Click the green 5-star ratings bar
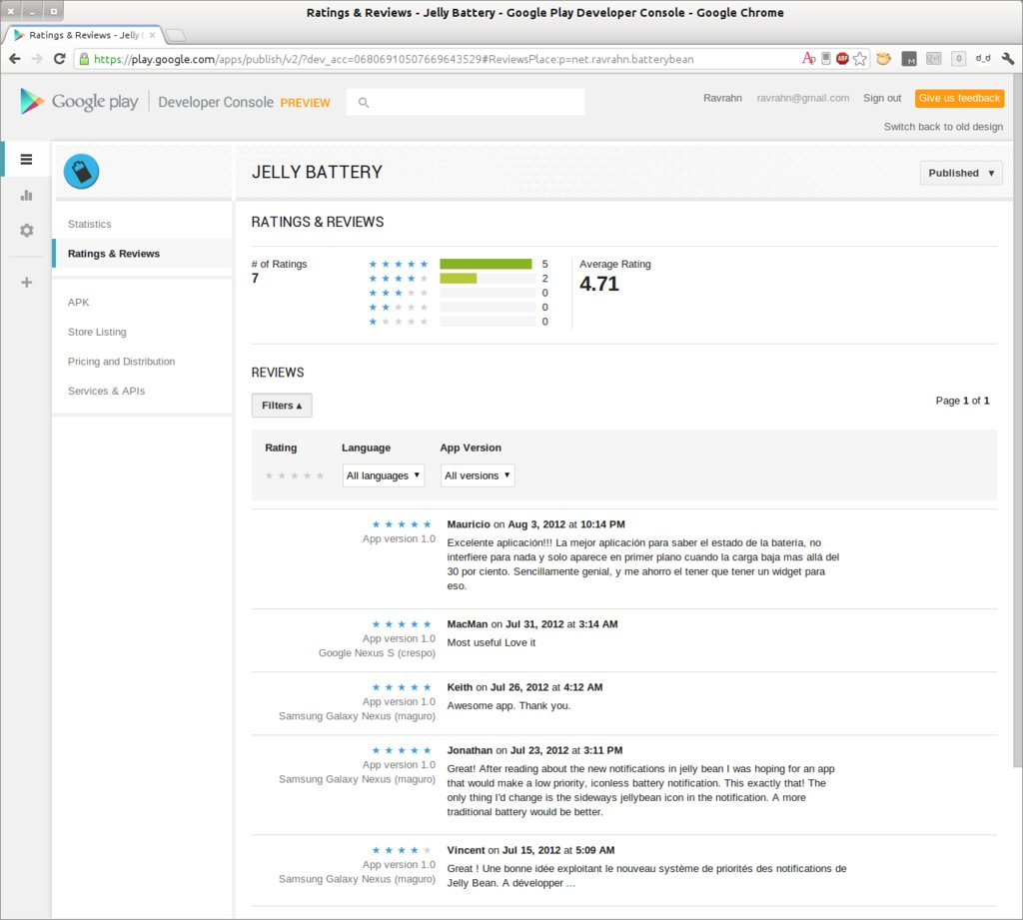1023x920 pixels. [486, 264]
